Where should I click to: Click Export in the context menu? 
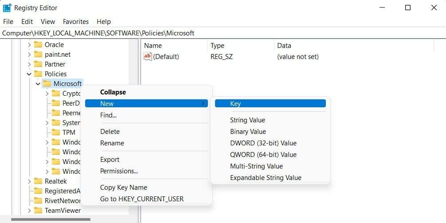(x=110, y=159)
